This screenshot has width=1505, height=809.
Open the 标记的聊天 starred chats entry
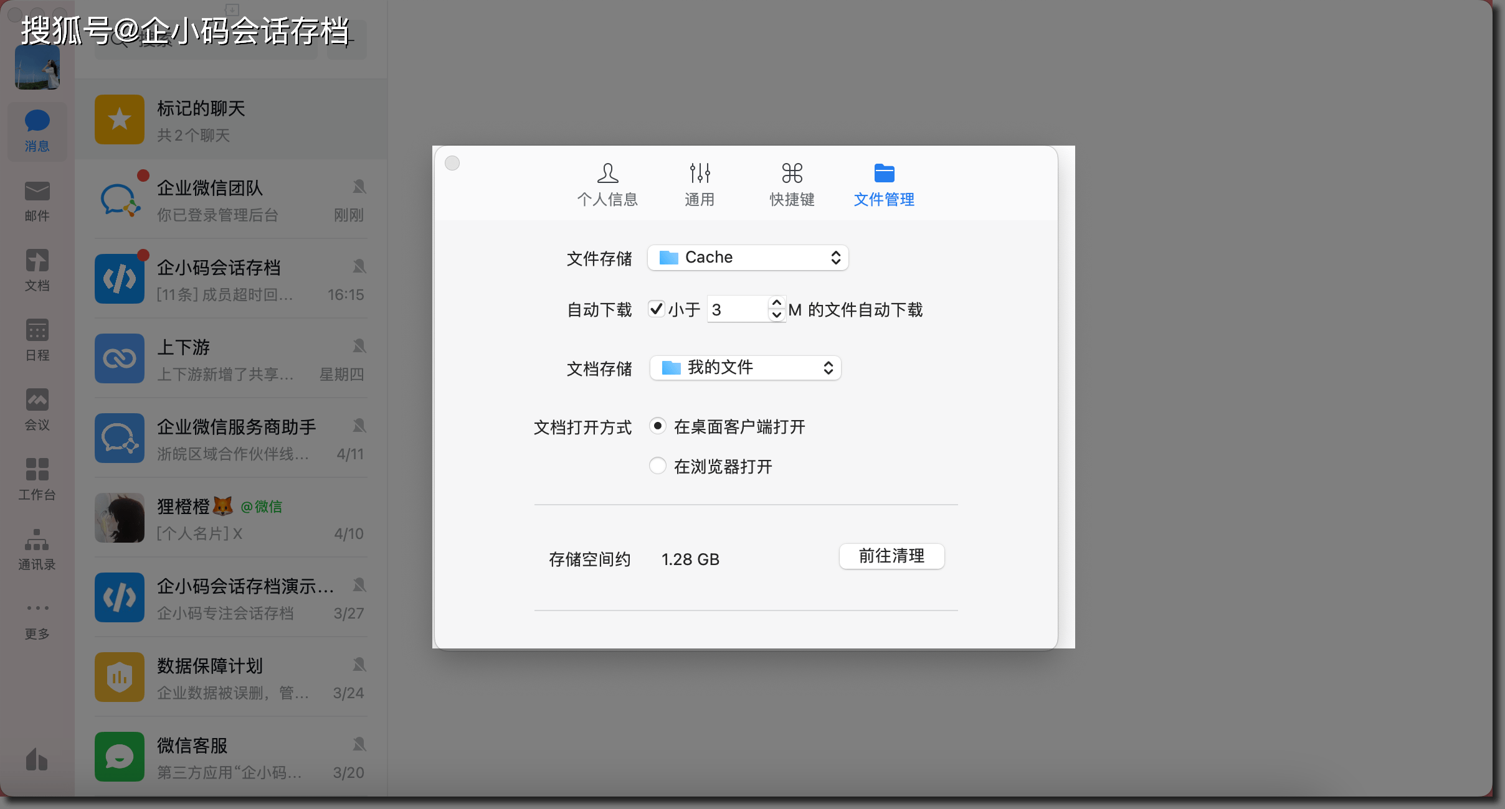coord(231,119)
